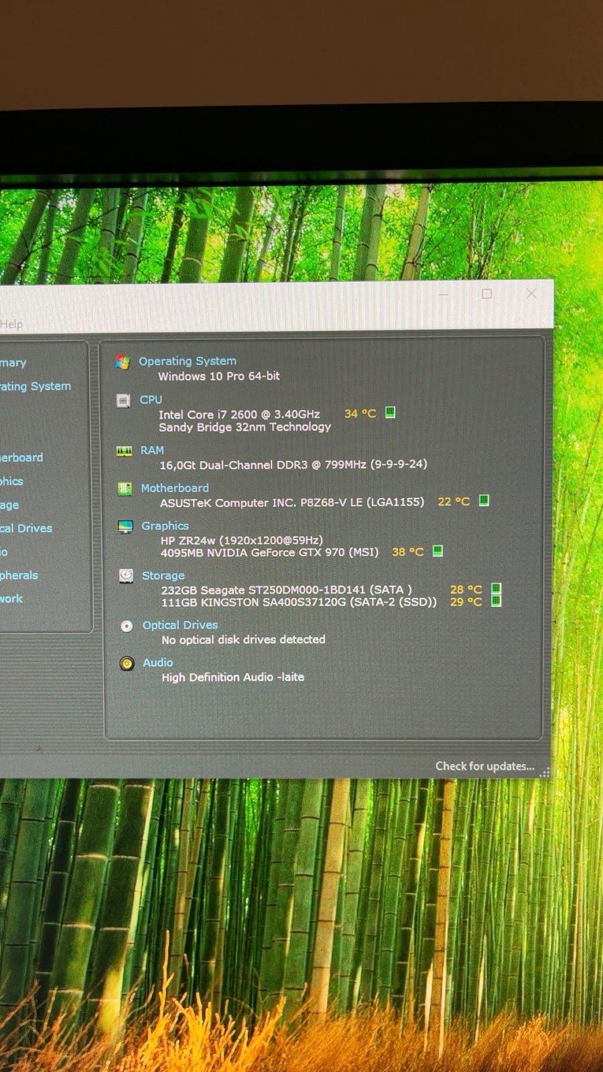Open the Storage section heading
This screenshot has width=603, height=1072.
tap(163, 576)
